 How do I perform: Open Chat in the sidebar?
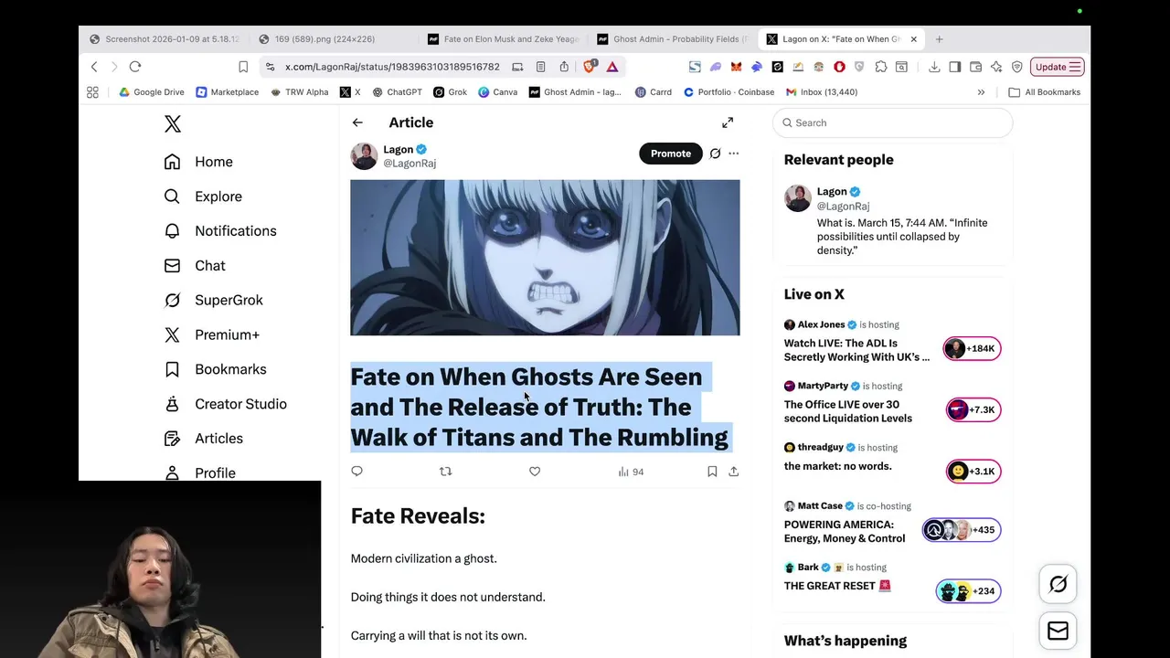click(194, 266)
